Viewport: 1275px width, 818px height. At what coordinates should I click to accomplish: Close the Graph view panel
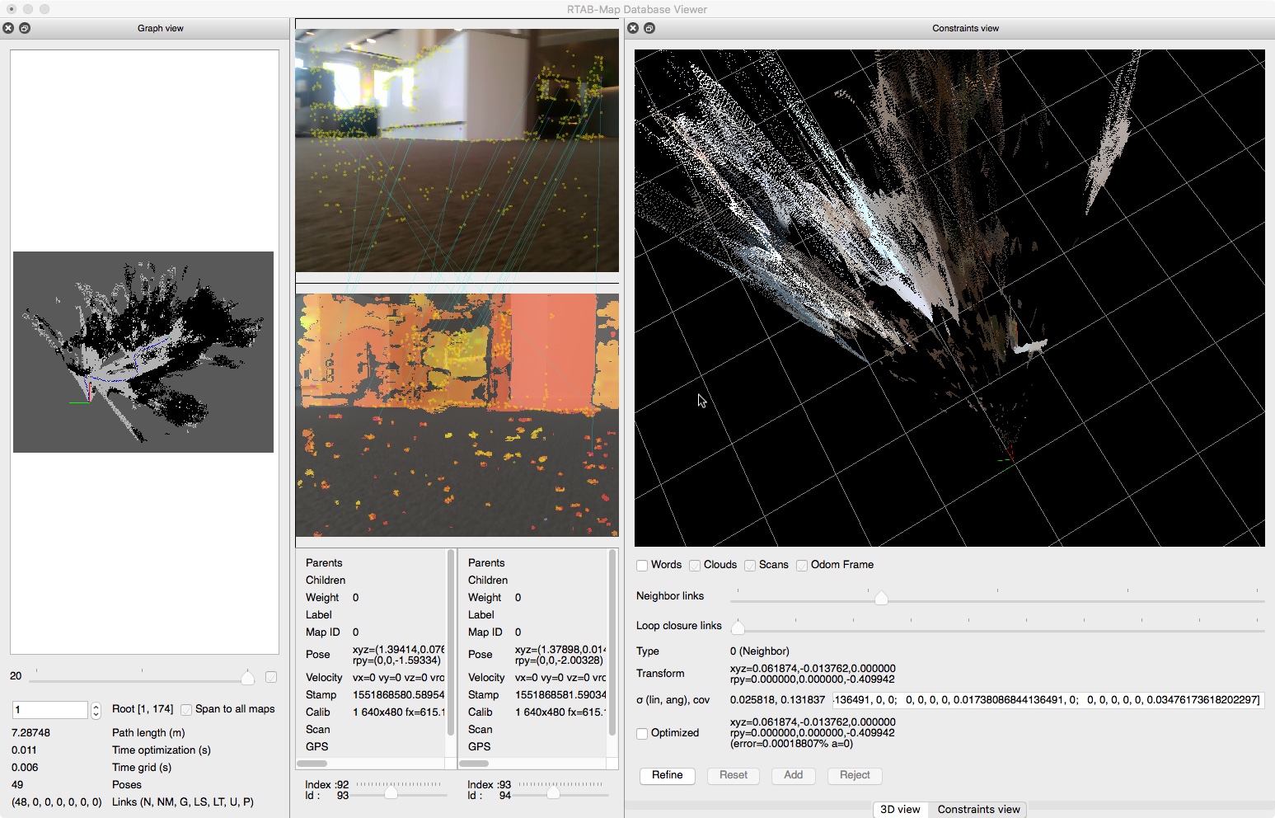[x=8, y=28]
